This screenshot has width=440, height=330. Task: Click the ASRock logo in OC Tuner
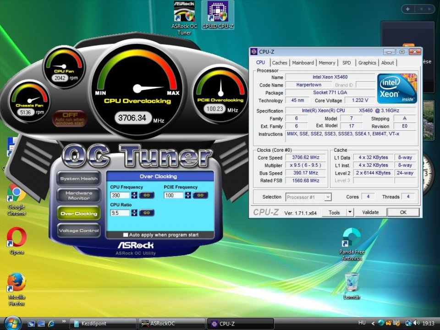pyautogui.click(x=136, y=245)
